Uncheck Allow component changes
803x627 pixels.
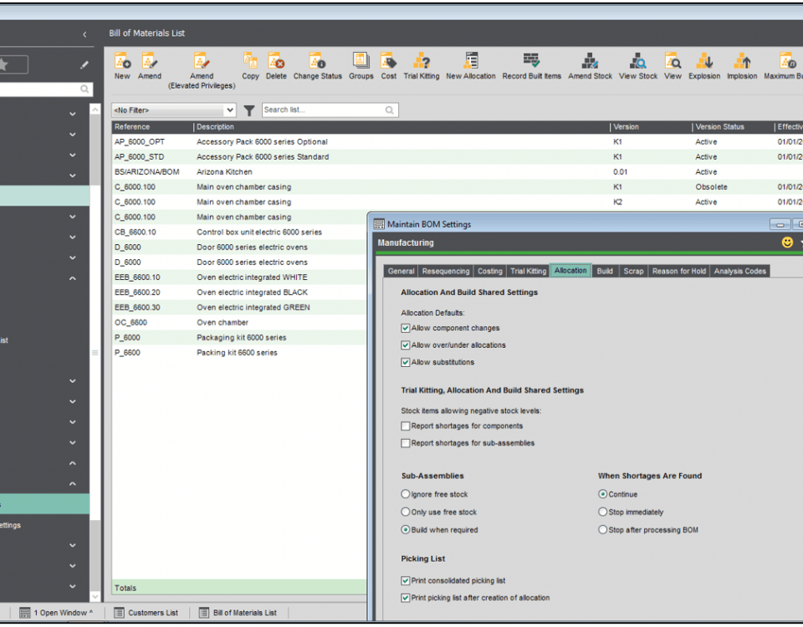406,328
